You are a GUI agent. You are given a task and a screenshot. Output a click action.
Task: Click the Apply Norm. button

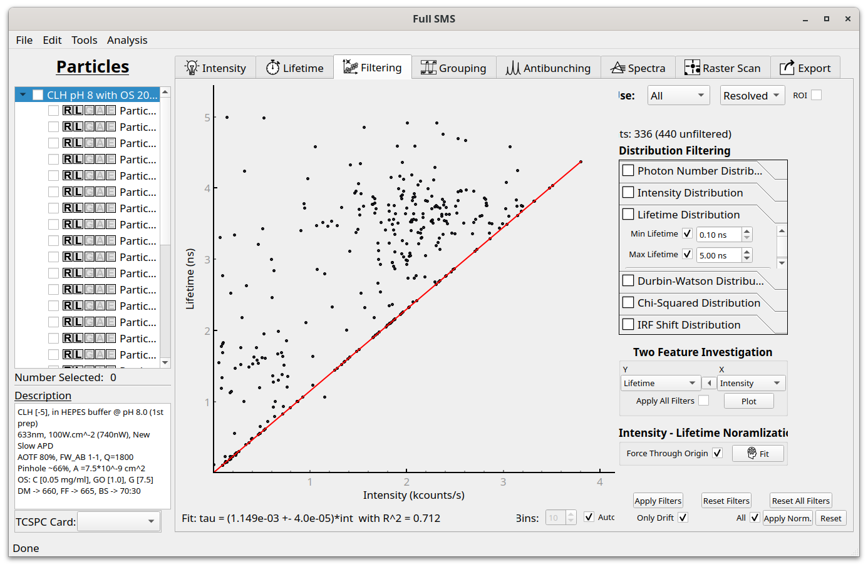(787, 518)
